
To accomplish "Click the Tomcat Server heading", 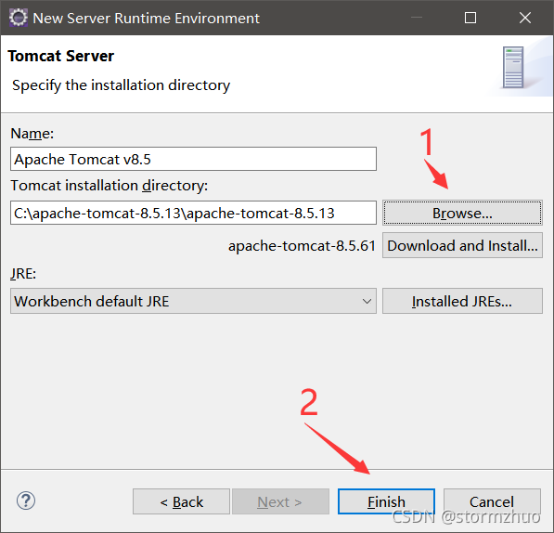I will point(60,56).
